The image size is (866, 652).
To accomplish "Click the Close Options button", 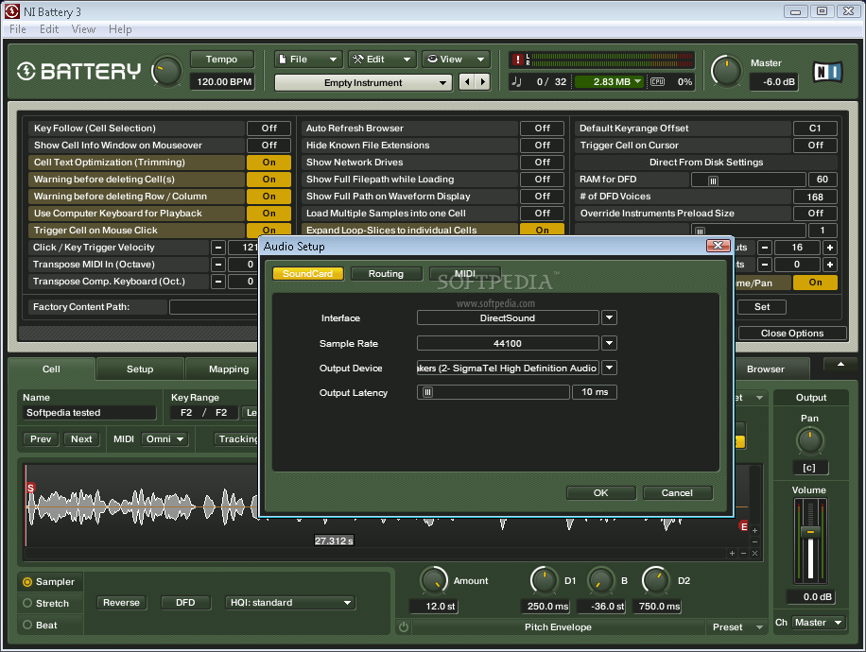I will (792, 334).
